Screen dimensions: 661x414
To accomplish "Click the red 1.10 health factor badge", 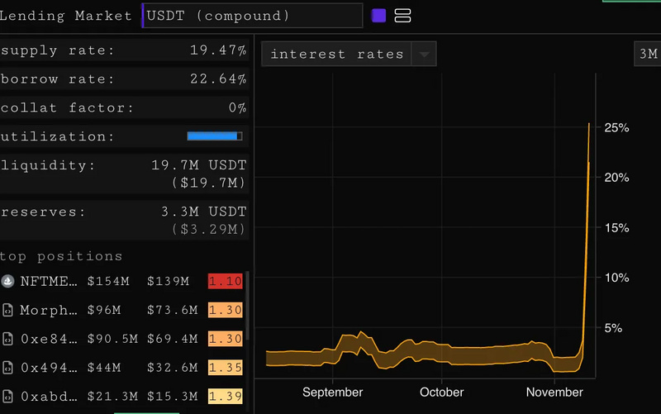I will click(226, 282).
